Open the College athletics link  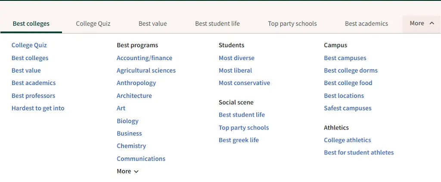348,140
